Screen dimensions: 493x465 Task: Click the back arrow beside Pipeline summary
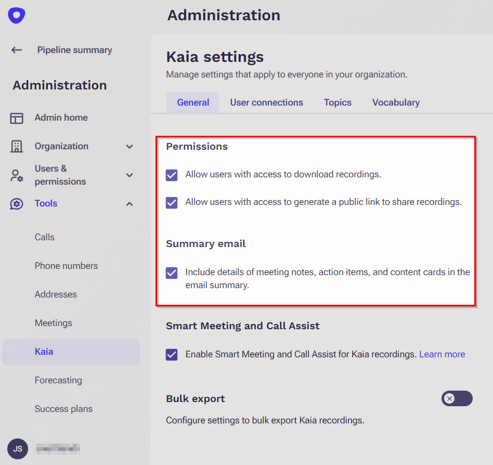click(17, 50)
